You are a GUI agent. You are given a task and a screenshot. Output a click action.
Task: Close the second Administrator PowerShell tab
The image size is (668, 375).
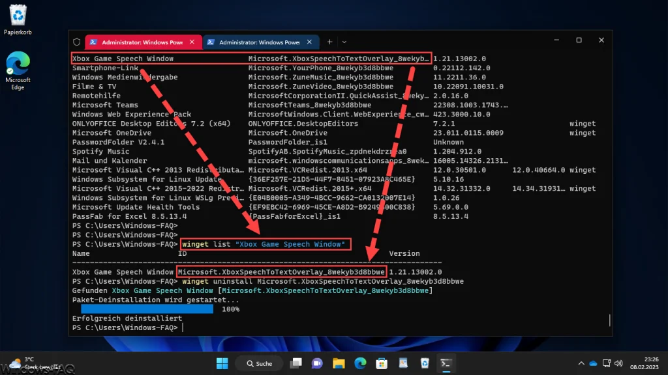(309, 42)
